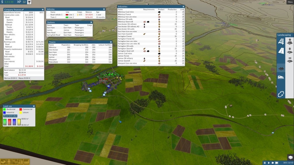Set game to fastest speed

tap(277, 163)
